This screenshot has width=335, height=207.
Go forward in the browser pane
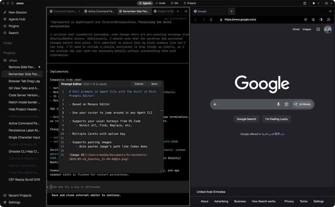203,19
